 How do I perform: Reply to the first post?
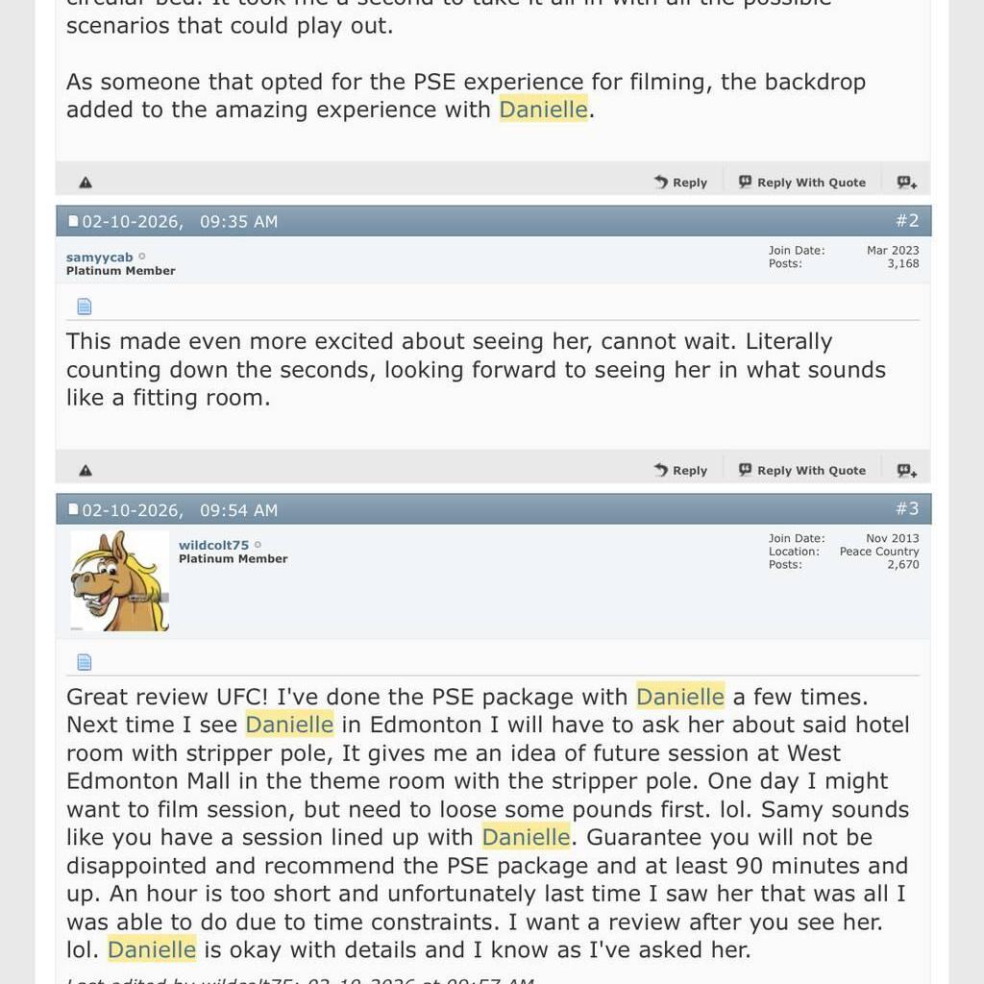click(x=680, y=183)
